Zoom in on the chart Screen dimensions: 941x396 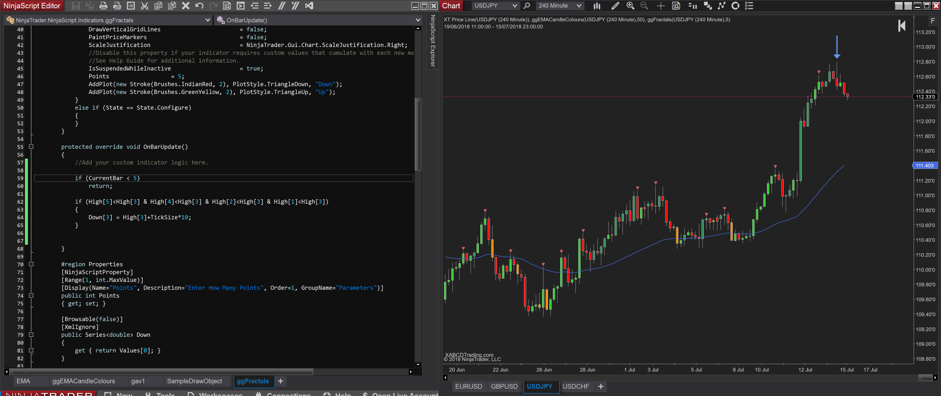point(630,6)
